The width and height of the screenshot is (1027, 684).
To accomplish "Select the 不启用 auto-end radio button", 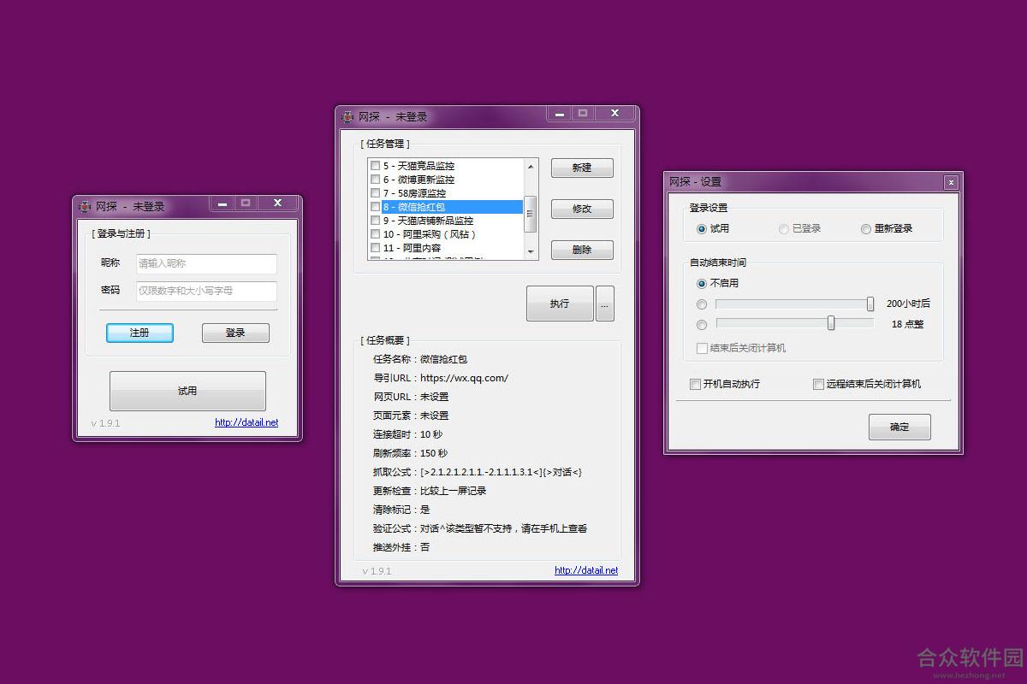I will coord(702,283).
